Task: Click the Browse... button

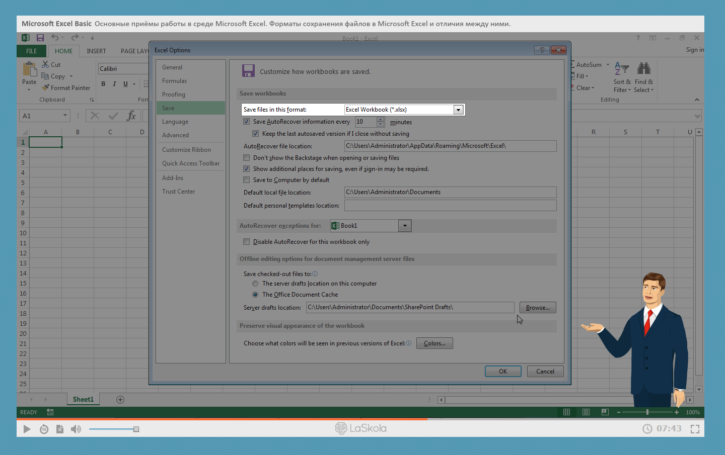Action: [537, 308]
